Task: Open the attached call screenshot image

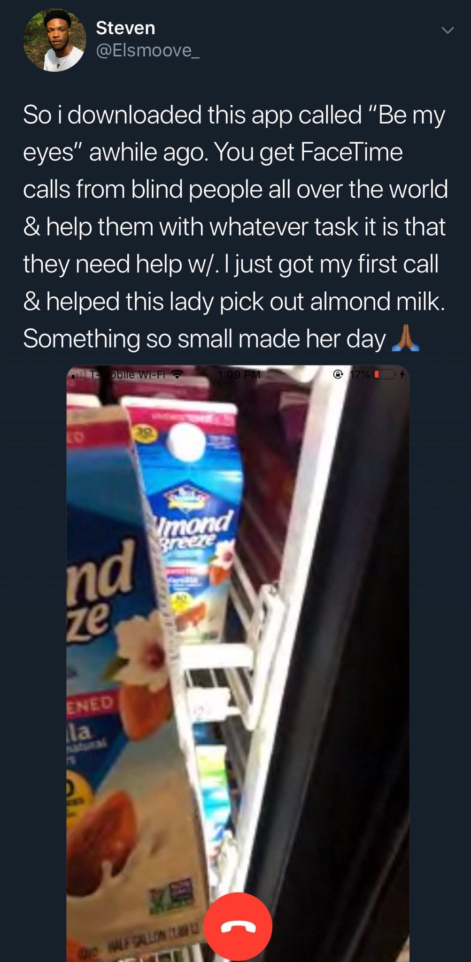Action: tap(238, 663)
